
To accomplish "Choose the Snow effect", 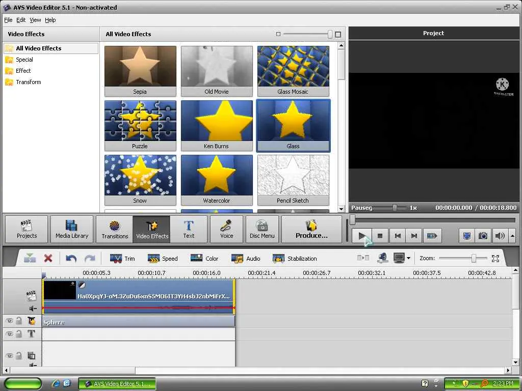I will [x=140, y=180].
